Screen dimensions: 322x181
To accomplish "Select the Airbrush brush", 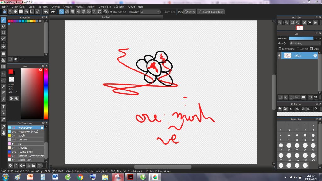I will [26, 140].
